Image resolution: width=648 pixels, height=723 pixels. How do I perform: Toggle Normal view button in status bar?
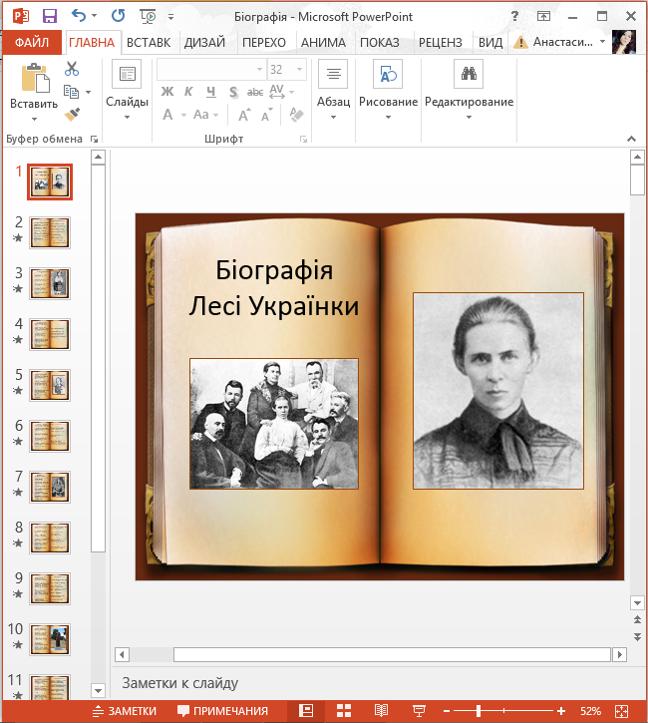click(x=306, y=711)
